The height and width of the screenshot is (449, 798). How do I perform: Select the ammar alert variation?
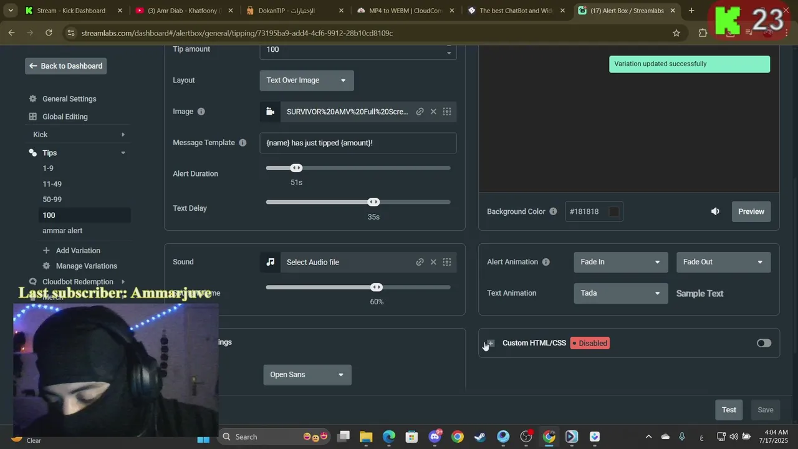(62, 231)
